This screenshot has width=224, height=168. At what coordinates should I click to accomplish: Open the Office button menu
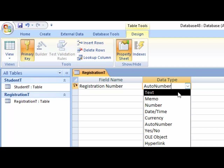(7, 28)
